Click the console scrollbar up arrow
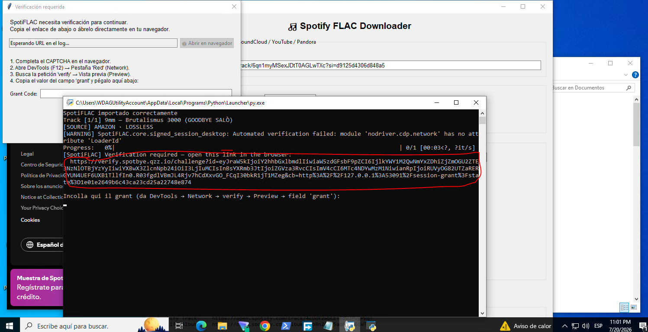 click(482, 113)
